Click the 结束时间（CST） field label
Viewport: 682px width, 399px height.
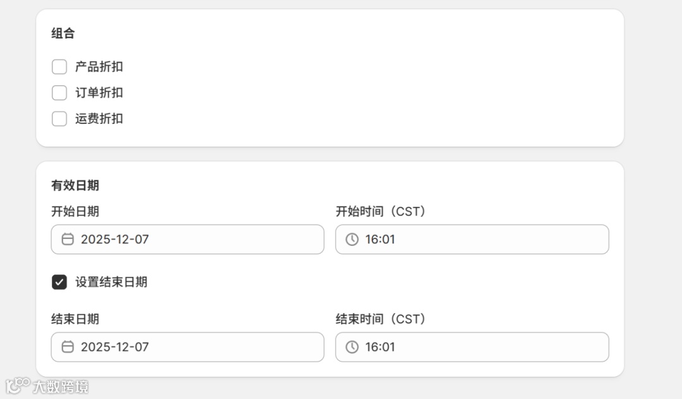(x=381, y=319)
